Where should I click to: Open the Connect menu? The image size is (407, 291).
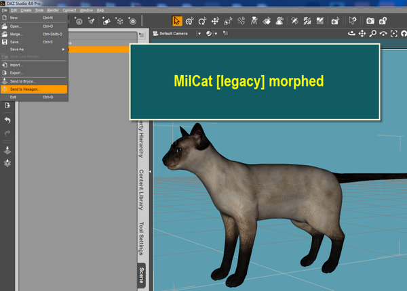[x=69, y=10]
